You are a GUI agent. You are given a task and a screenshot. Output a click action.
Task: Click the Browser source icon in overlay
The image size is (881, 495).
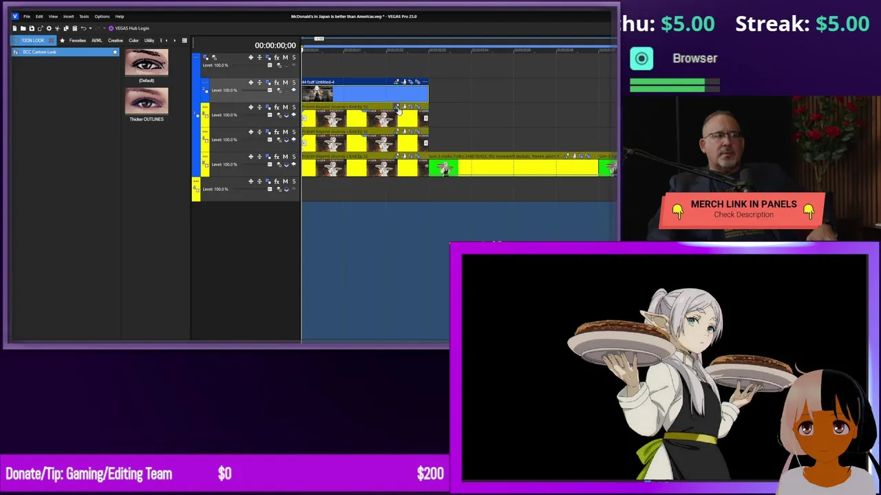[x=641, y=58]
